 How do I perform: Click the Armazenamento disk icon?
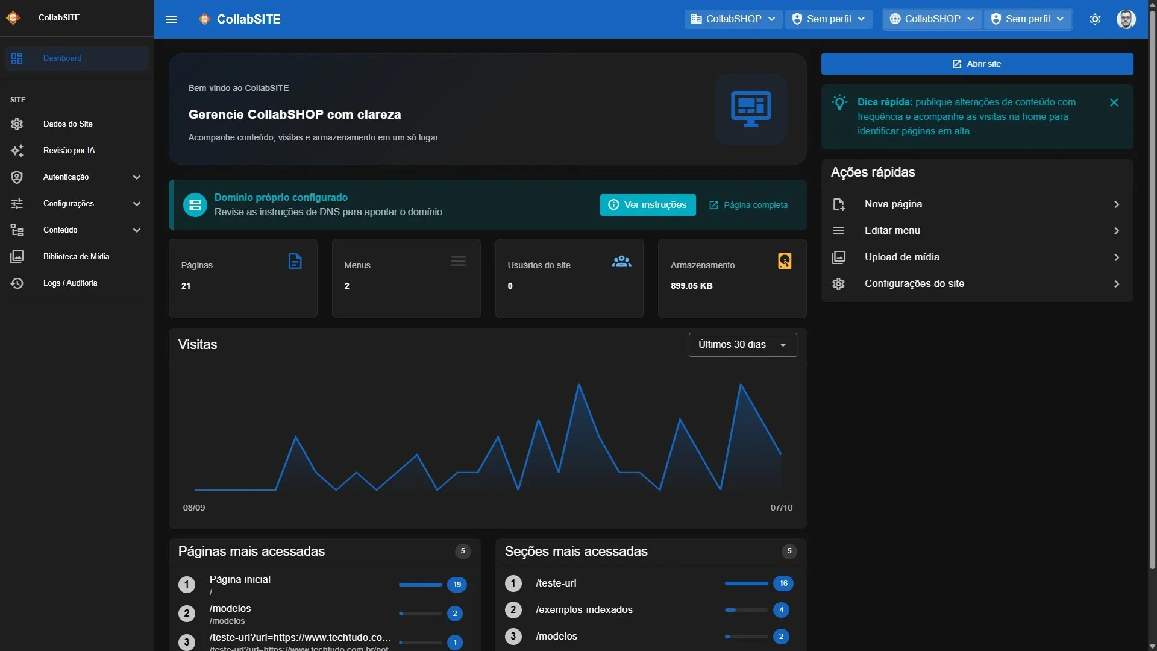coord(785,262)
